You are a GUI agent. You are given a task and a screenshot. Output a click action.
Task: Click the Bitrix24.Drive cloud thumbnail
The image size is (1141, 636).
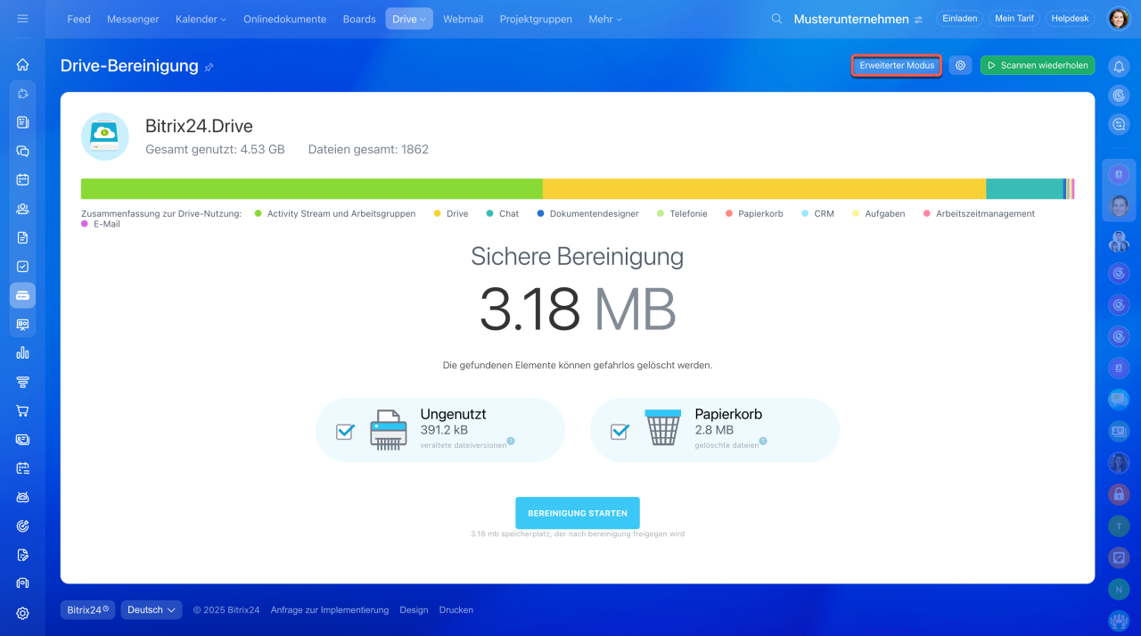pyautogui.click(x=105, y=136)
